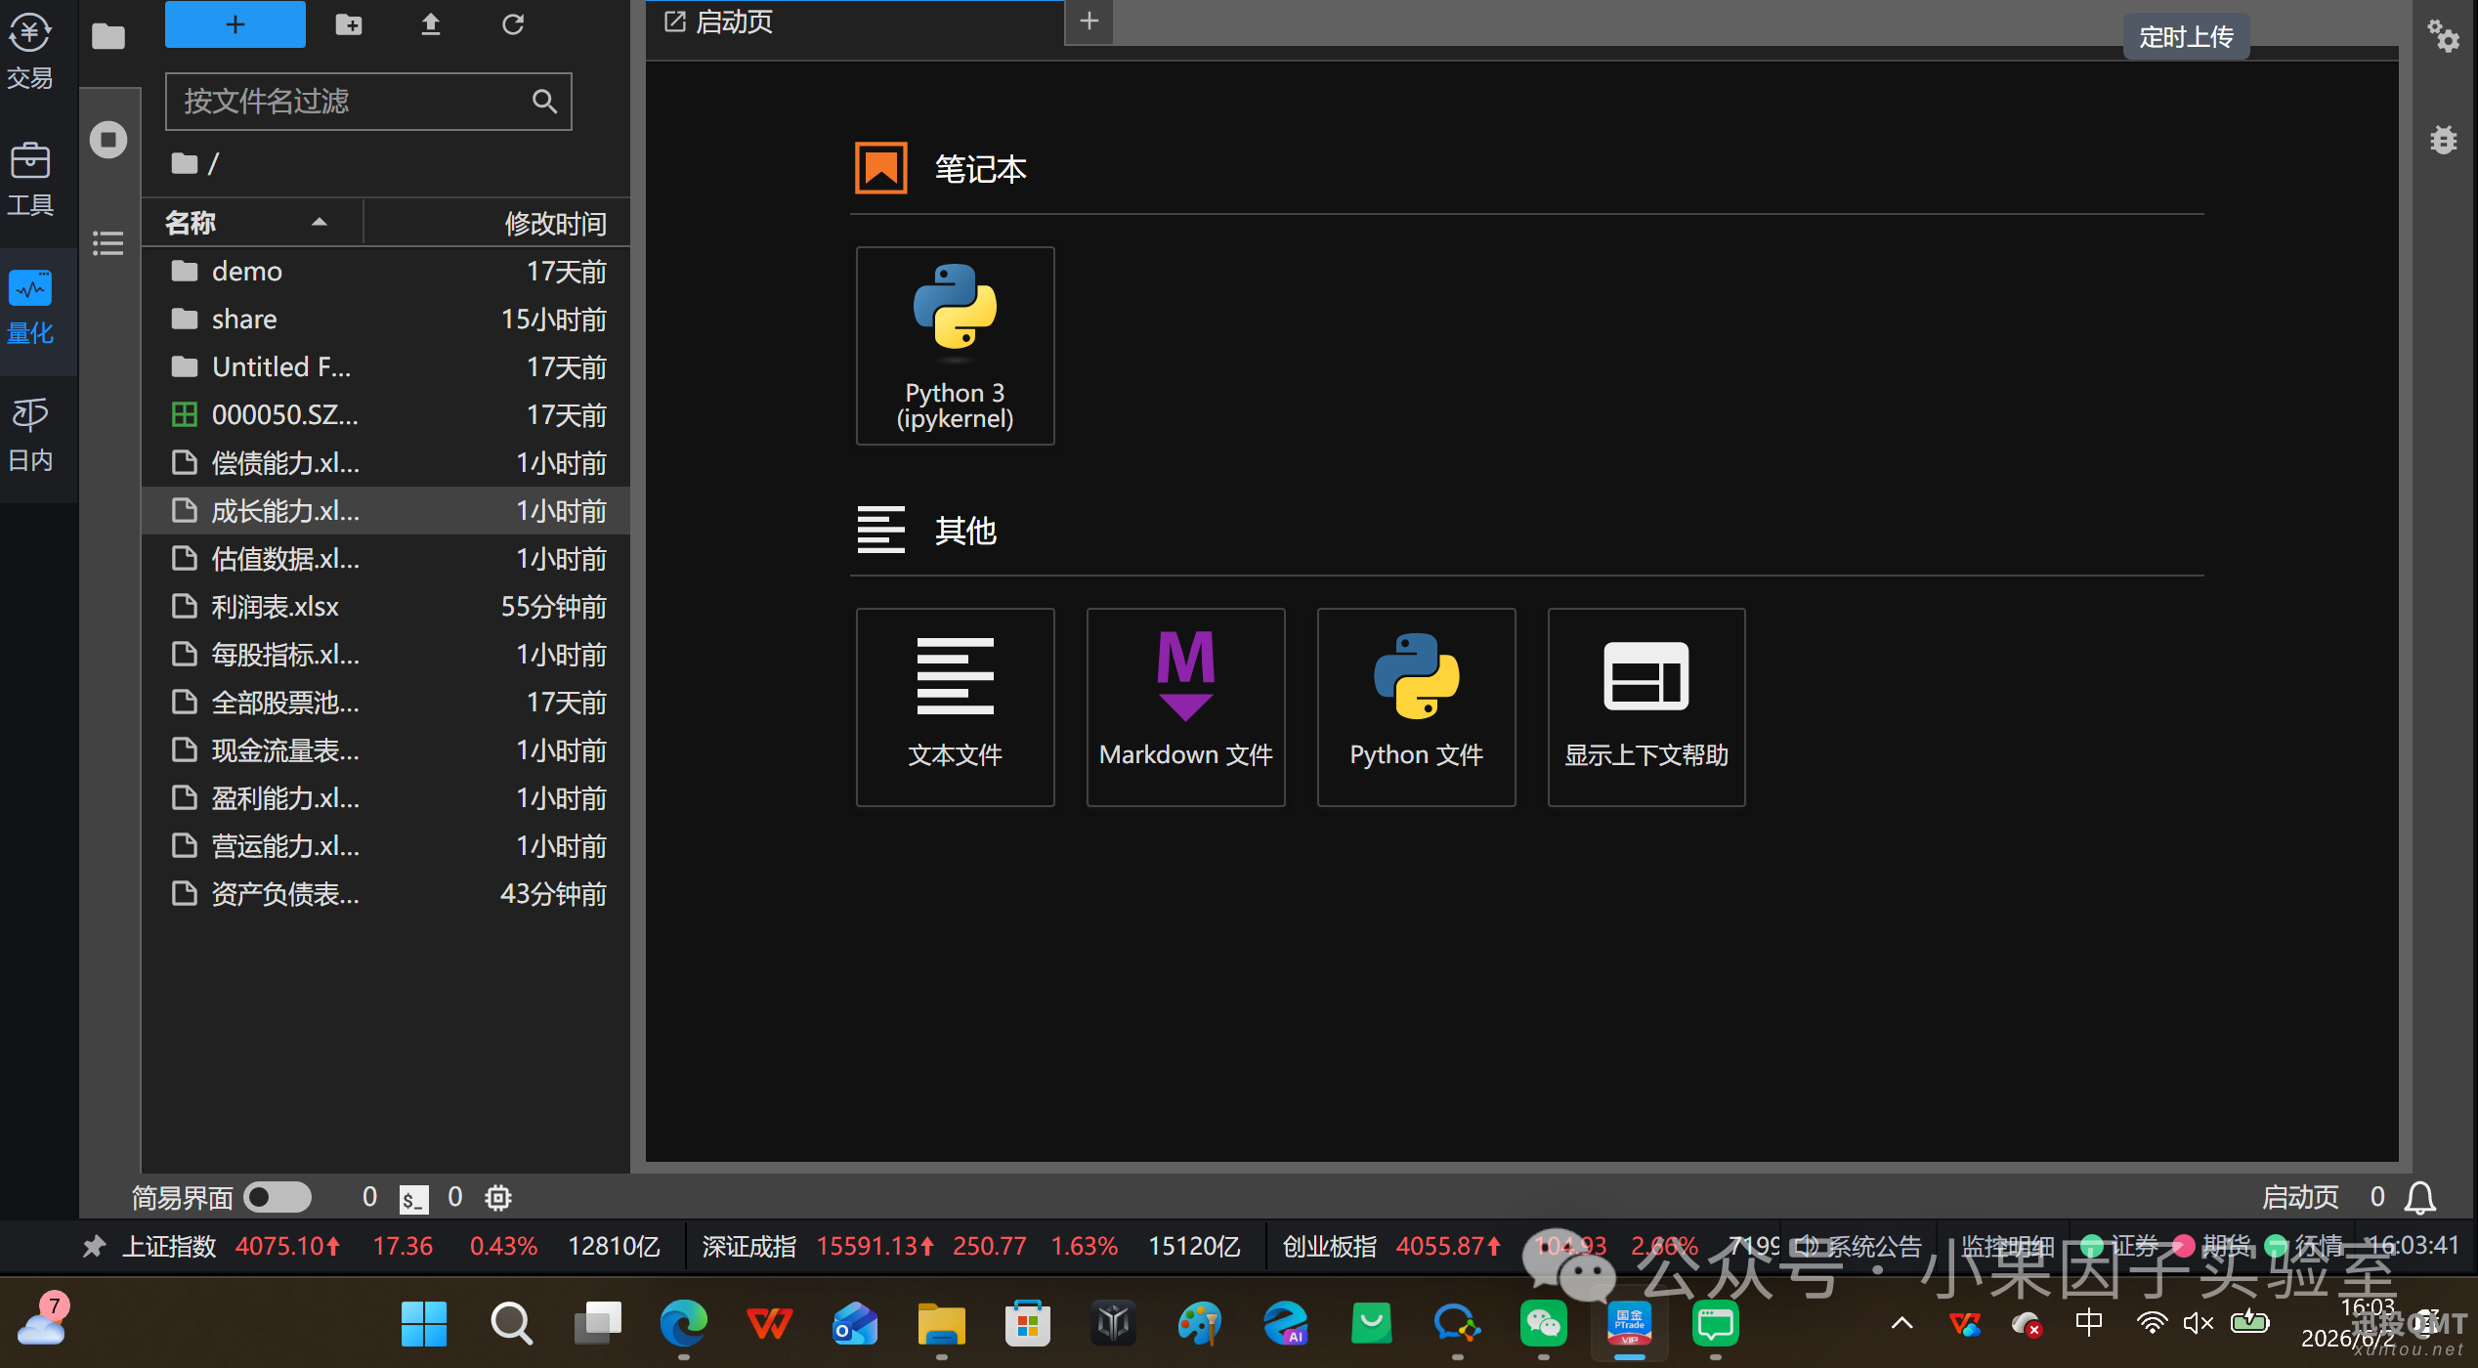Viewport: 2478px width, 1368px height.
Task: Click the pin icon beside 上证指数
Action: [x=94, y=1246]
